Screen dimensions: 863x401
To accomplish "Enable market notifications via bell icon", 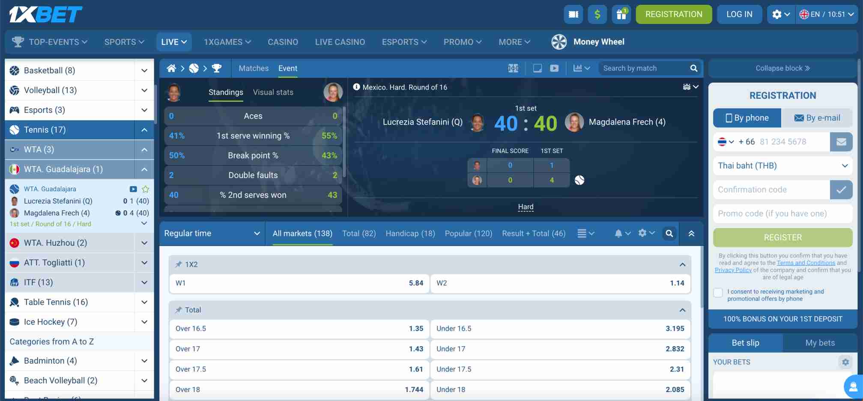I will [x=618, y=233].
